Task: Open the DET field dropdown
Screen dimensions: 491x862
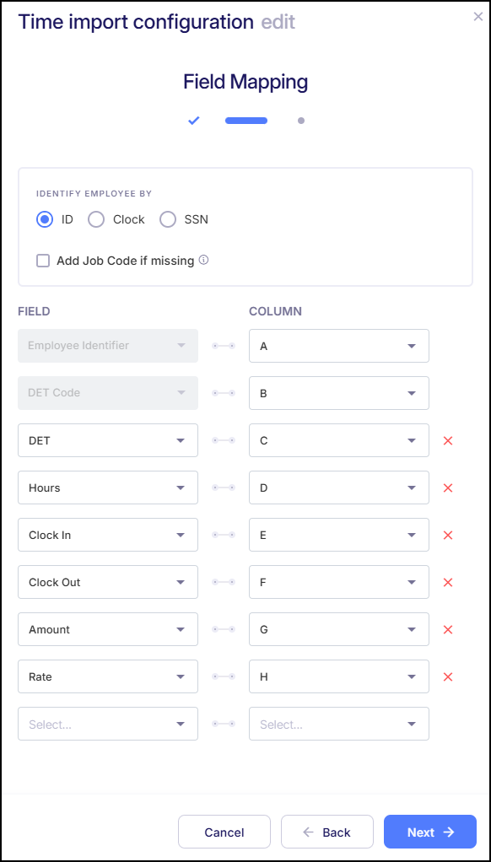Action: tap(107, 440)
